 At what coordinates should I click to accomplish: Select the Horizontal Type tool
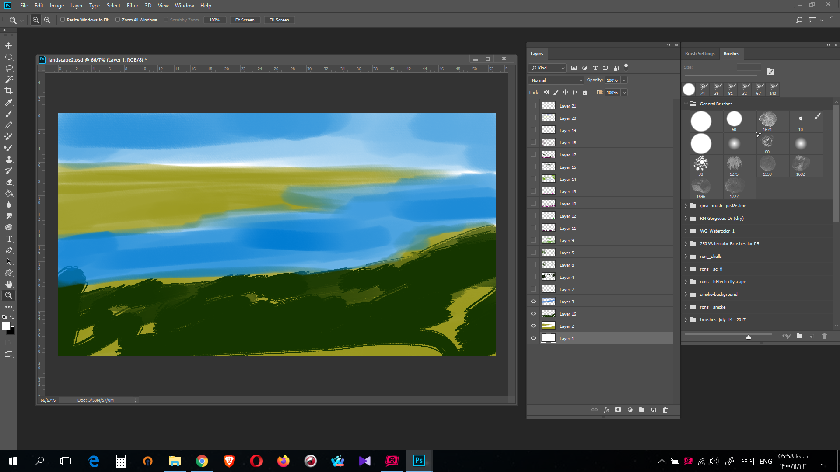(x=9, y=239)
